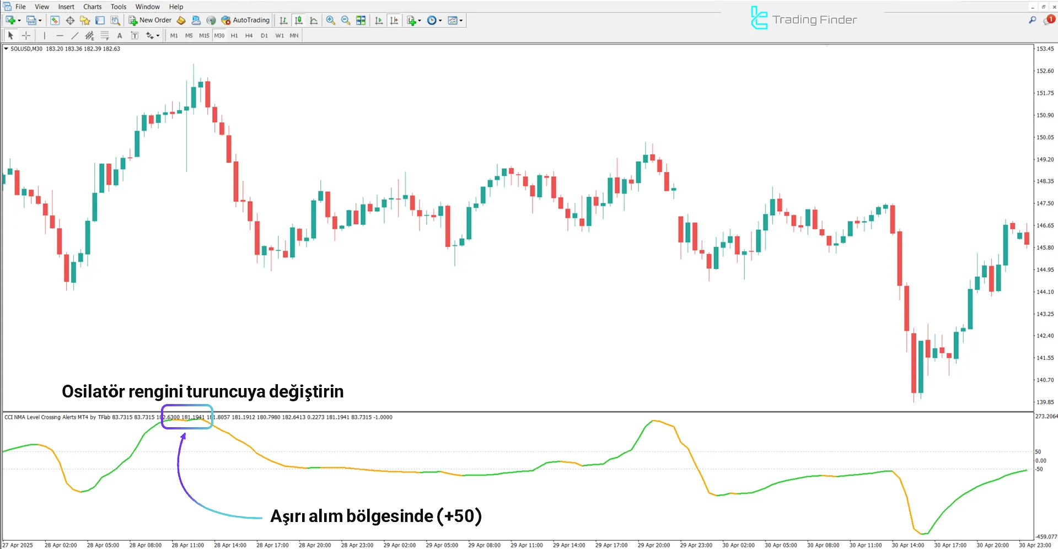Expand the Templates dropdown arrow

coord(461,20)
